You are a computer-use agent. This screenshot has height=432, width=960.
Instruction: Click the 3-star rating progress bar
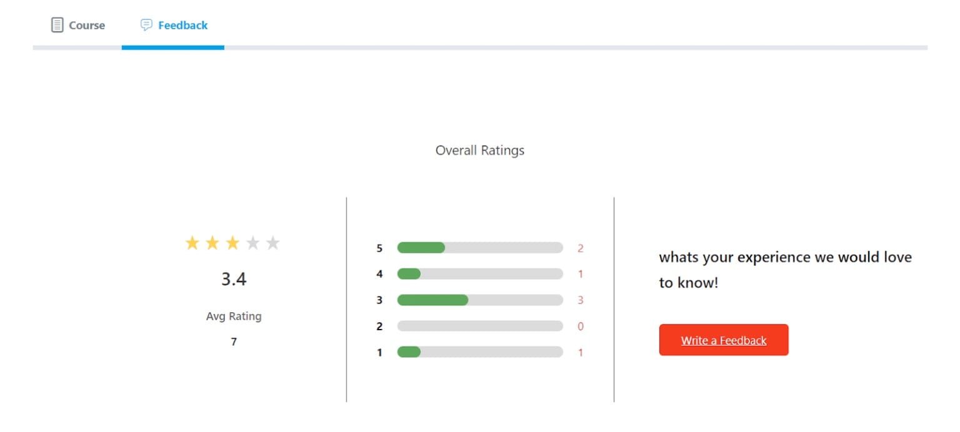click(x=480, y=300)
